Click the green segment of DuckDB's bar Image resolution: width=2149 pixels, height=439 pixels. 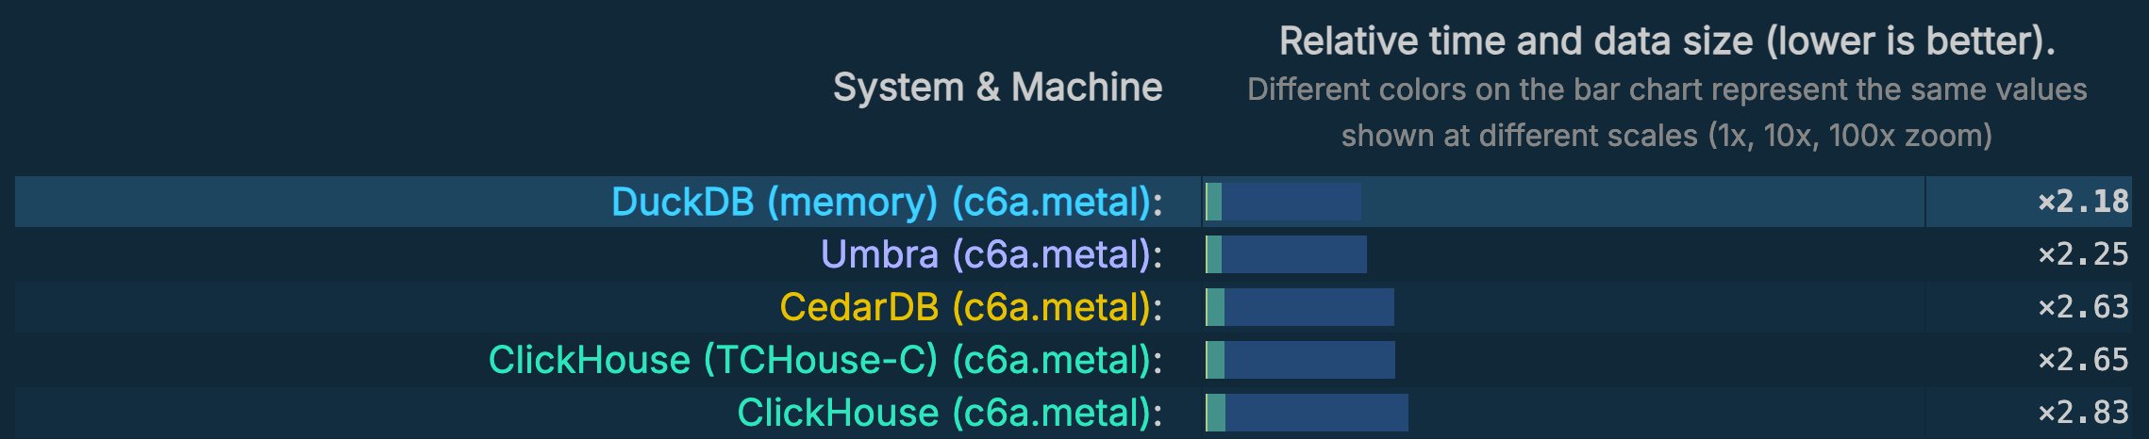click(x=1214, y=202)
